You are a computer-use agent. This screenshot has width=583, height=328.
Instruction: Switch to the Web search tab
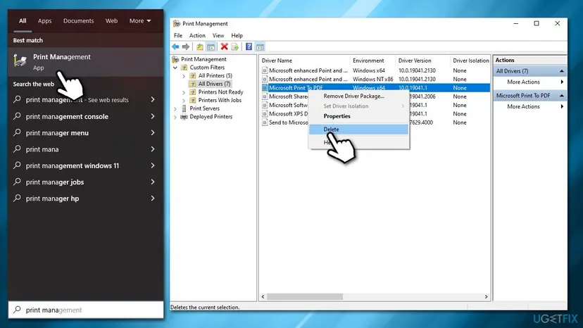(x=111, y=21)
